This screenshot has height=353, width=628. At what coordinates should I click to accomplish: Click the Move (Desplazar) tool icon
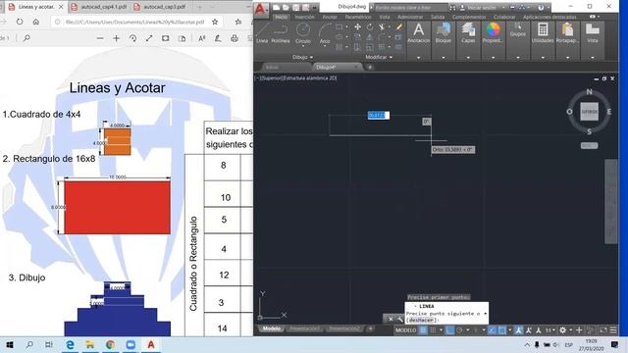click(x=357, y=27)
